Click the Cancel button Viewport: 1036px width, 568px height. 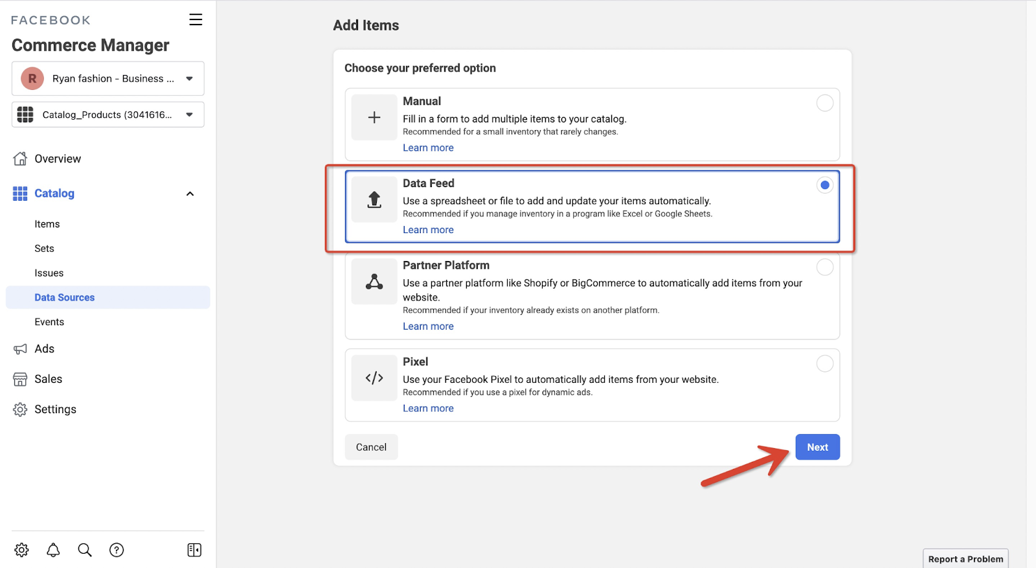(x=371, y=447)
